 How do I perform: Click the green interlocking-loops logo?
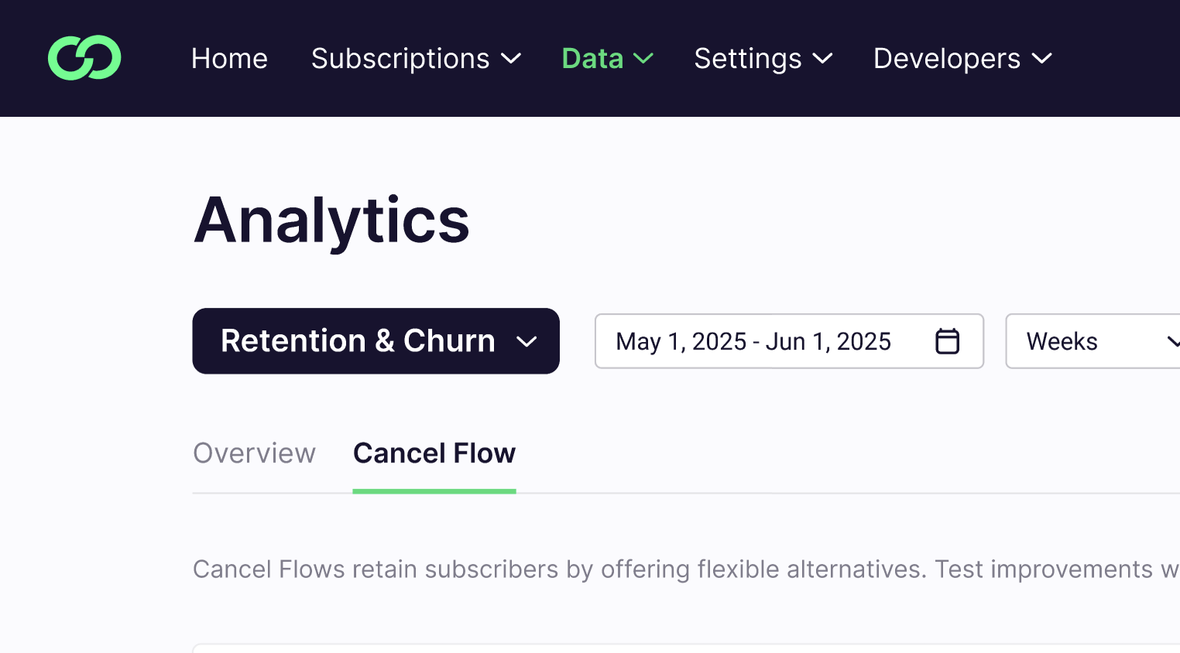coord(84,58)
